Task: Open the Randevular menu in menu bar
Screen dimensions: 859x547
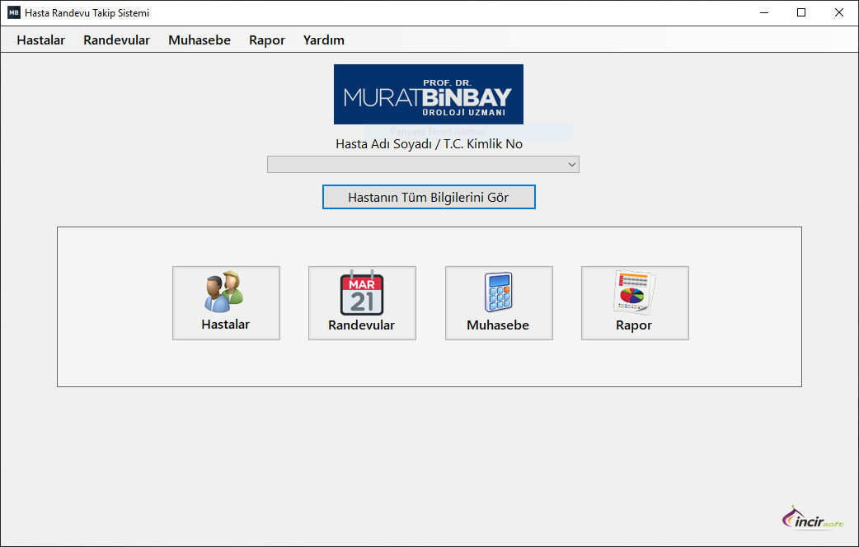Action: click(116, 40)
